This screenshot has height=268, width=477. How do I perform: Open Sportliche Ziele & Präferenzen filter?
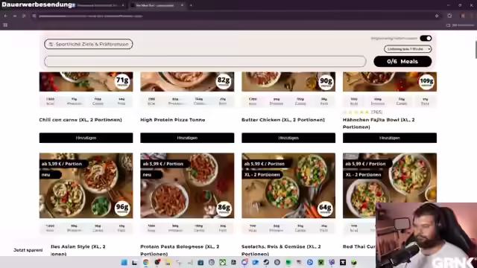tap(89, 44)
